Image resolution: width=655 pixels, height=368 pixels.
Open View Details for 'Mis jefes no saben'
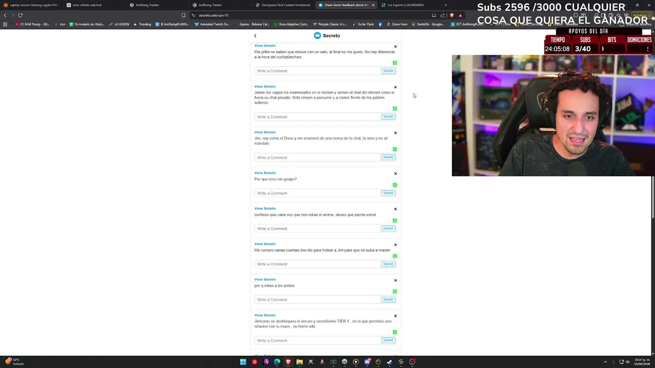265,45
